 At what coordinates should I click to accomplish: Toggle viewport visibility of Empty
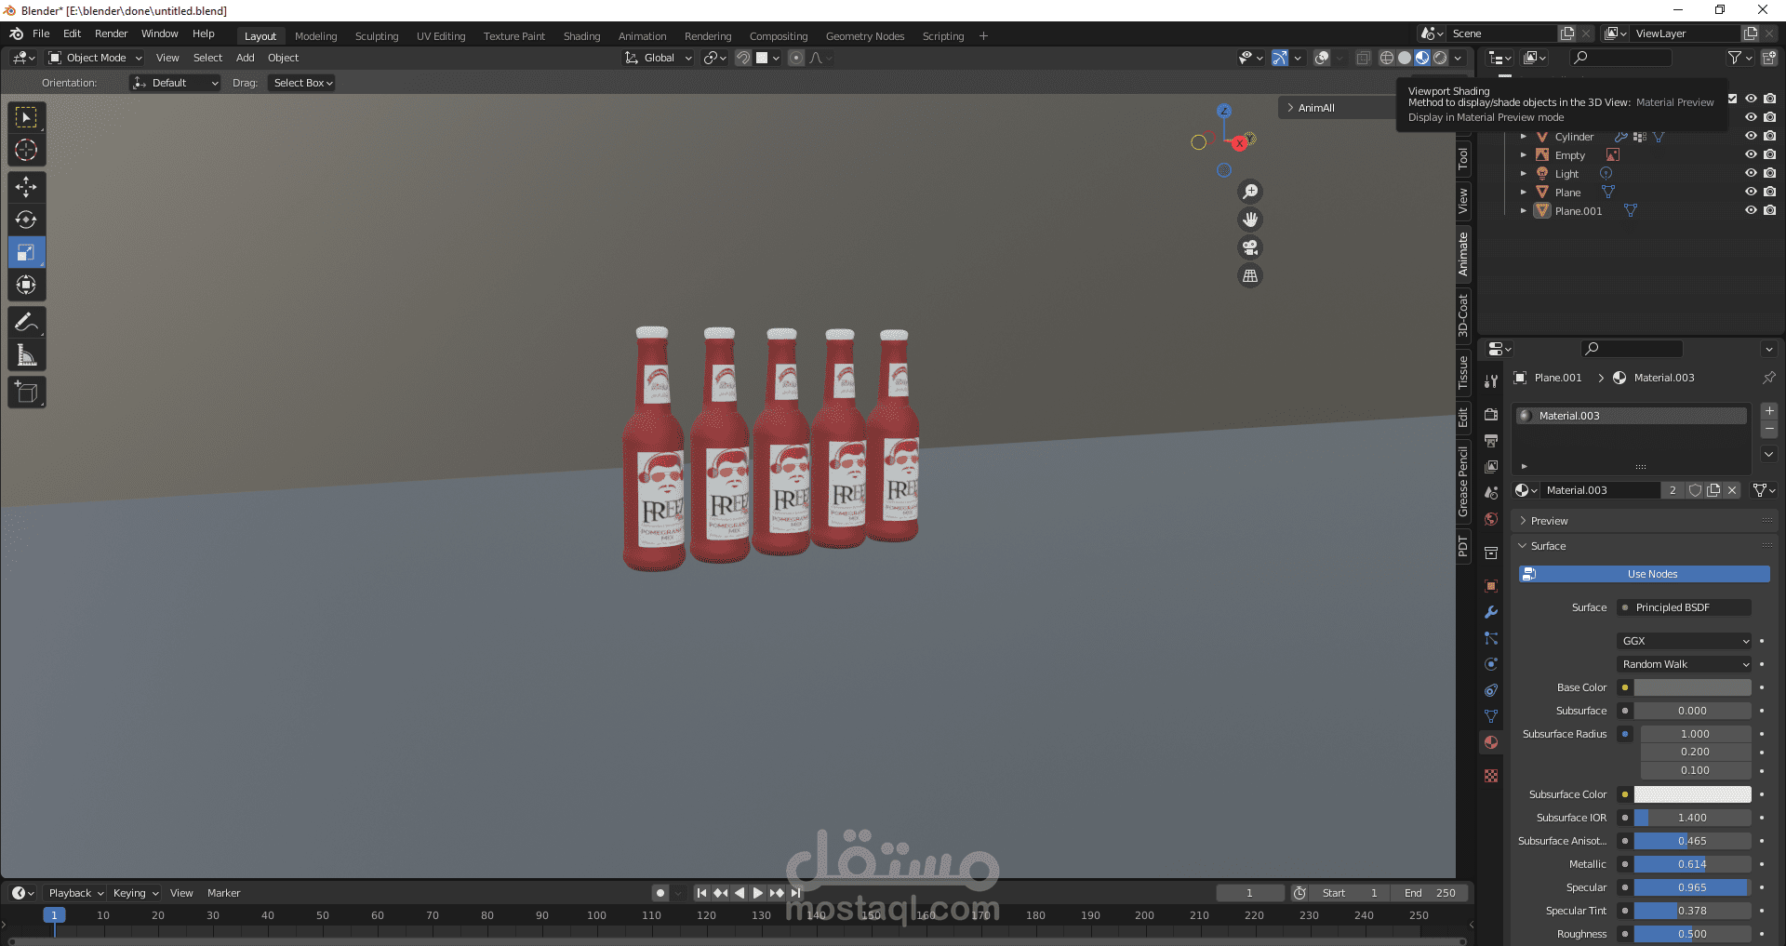(x=1751, y=155)
